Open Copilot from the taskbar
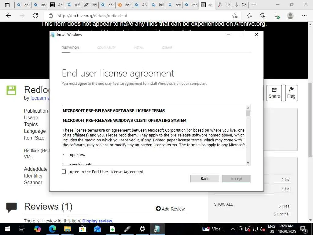 (x=37, y=229)
